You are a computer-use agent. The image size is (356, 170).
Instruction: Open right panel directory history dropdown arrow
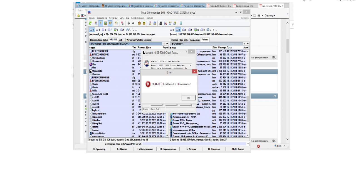tap(248, 44)
